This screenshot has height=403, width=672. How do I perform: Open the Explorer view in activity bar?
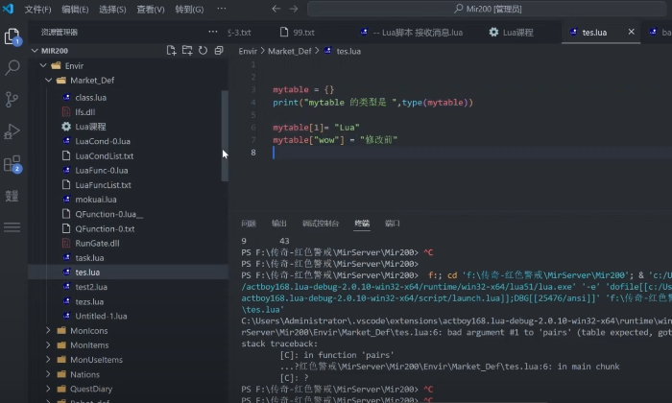pyautogui.click(x=13, y=37)
